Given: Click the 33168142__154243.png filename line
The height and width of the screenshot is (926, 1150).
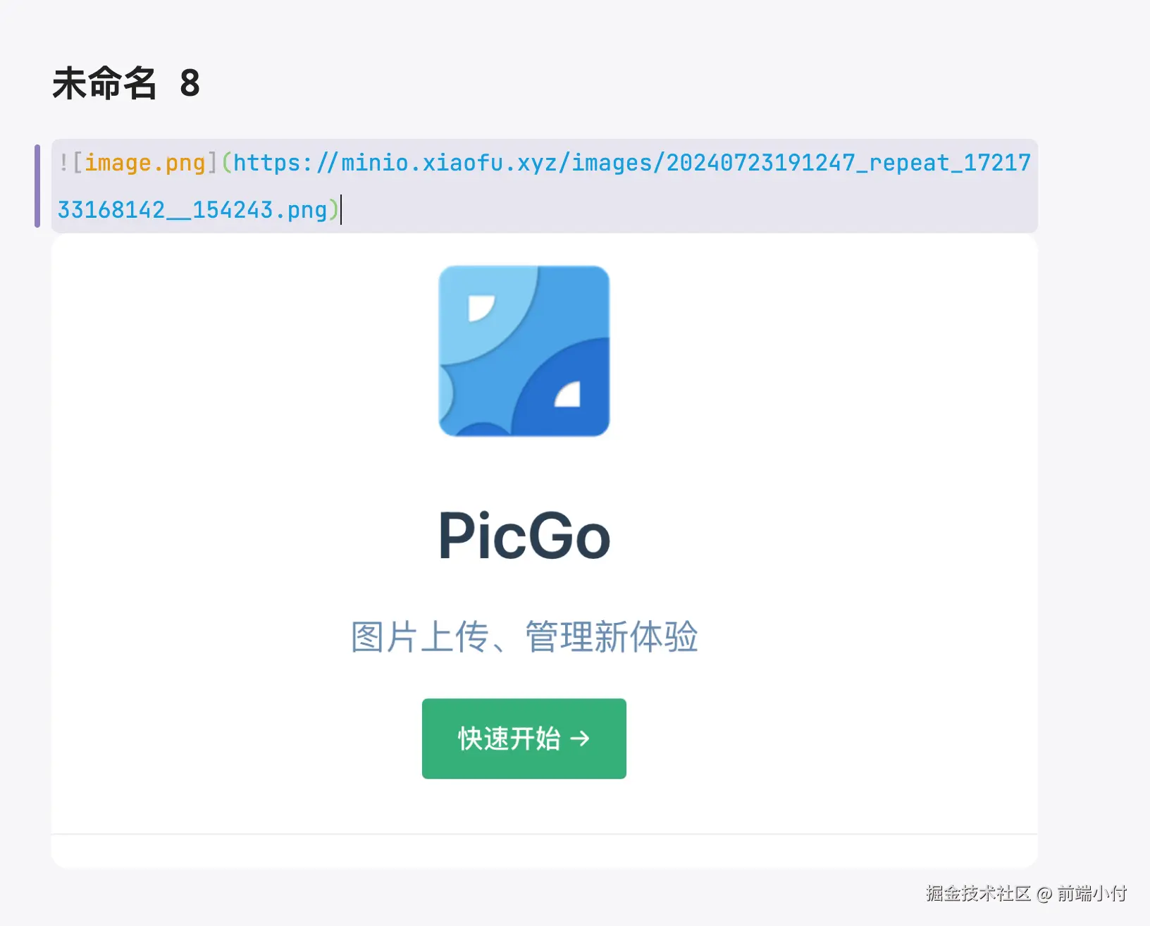Looking at the screenshot, I should coord(192,210).
